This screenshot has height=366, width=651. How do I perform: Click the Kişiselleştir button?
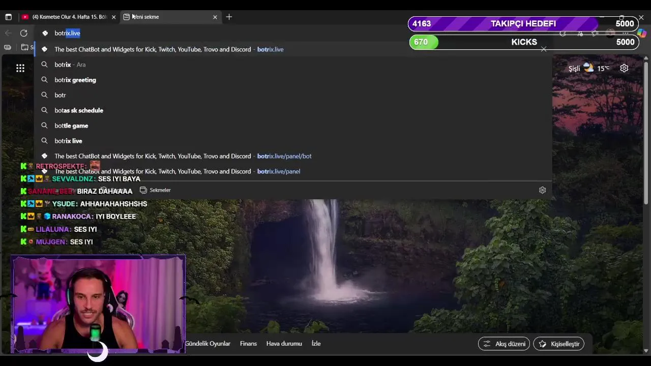click(558, 344)
